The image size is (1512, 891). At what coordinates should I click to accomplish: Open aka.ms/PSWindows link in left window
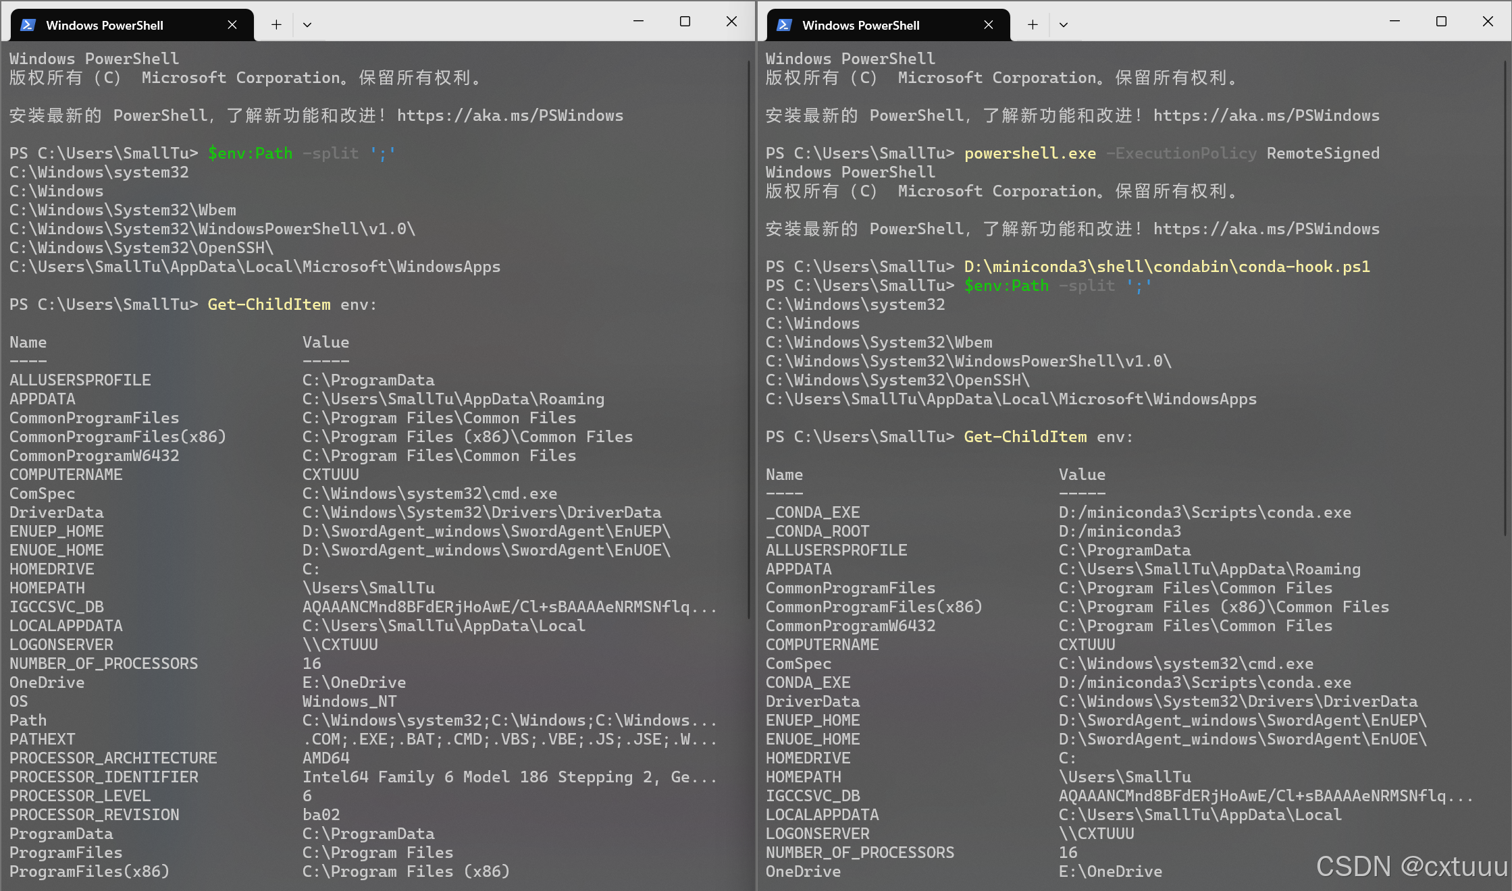(x=510, y=115)
